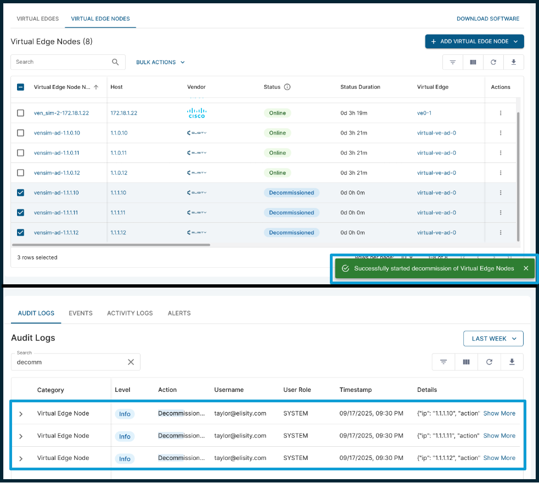The width and height of the screenshot is (539, 483).
Task: Click the filter icon in Virtual Edge Nodes toolbar
Action: (x=452, y=62)
